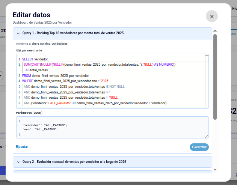
Task: Click inside the Parámetros JSON text area
Action: pos(112,127)
